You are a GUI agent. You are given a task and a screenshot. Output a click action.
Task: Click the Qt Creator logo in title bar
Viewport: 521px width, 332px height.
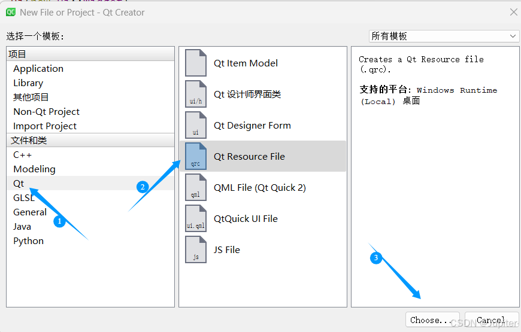coord(11,13)
